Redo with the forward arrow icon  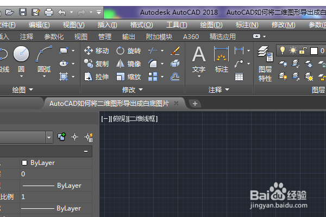coord(81,12)
